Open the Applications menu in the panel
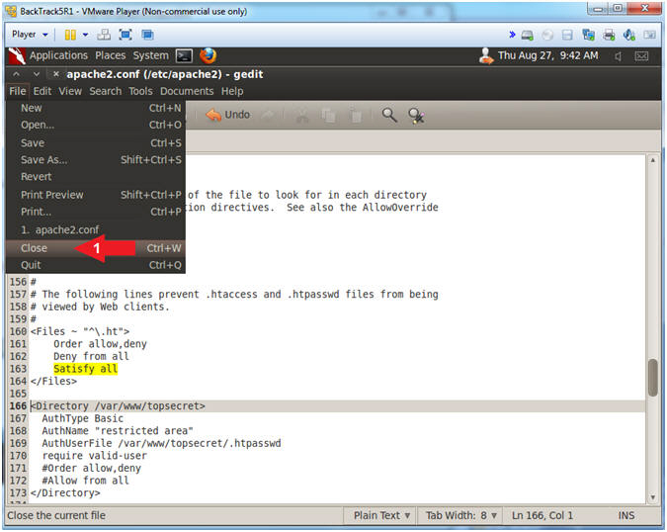This screenshot has width=667, height=532. pos(58,55)
